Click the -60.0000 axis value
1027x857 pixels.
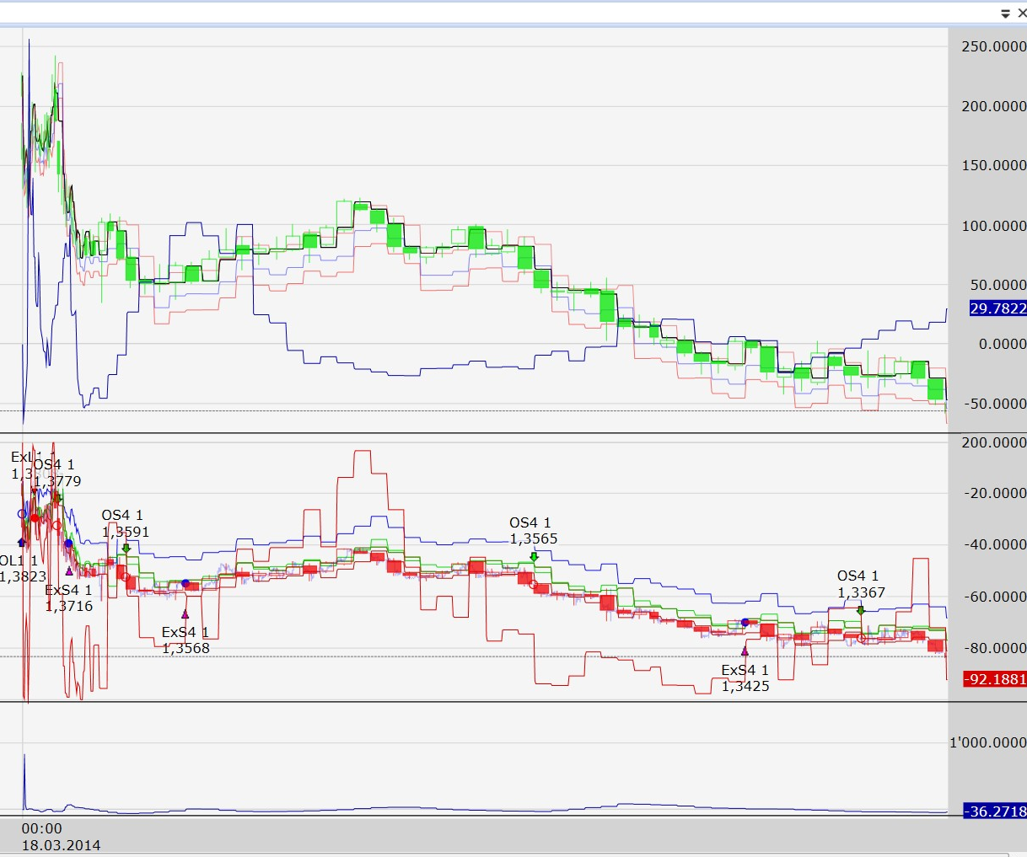995,597
